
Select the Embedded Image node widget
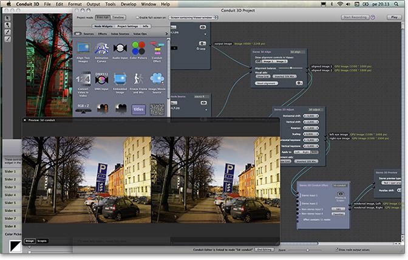click(120, 83)
